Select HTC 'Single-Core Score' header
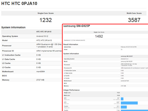The height and width of the screenshot is (111, 148). [x=46, y=13]
